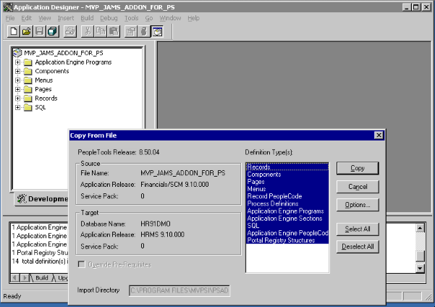Click the Copy toolbar icon

point(101,31)
